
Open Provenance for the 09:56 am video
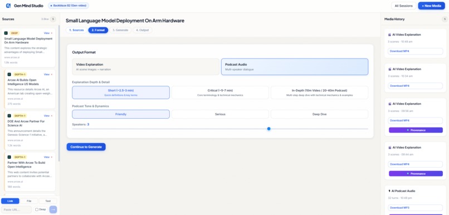(416, 130)
